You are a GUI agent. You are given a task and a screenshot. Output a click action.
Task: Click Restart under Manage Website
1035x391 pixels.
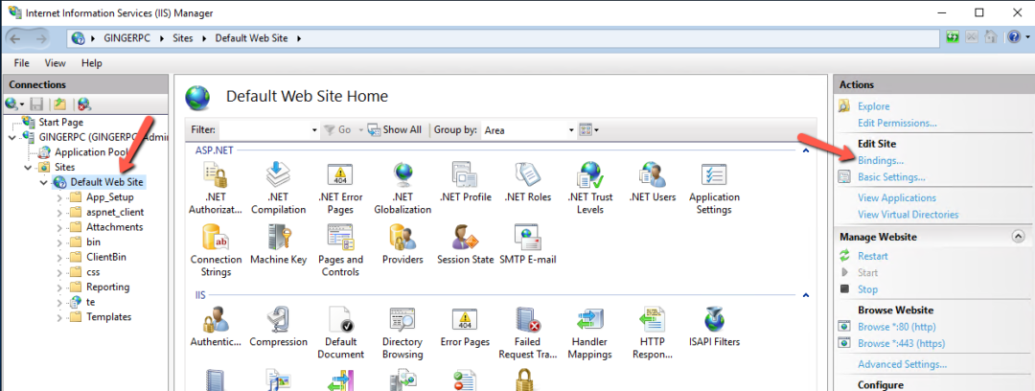pyautogui.click(x=872, y=256)
